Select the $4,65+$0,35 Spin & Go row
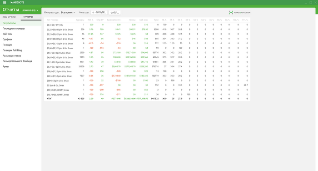318x171 pixels. [147, 57]
